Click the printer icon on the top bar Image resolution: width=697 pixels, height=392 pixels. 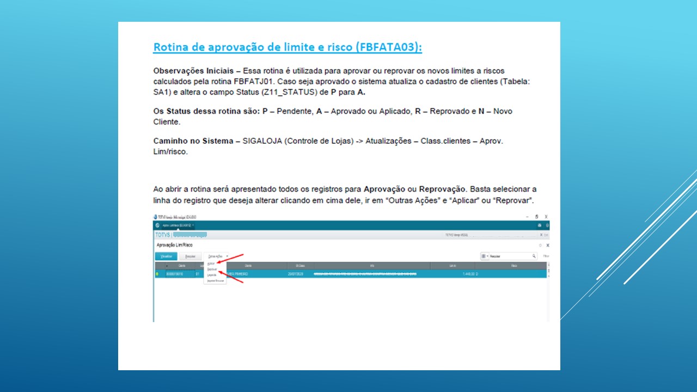(539, 225)
